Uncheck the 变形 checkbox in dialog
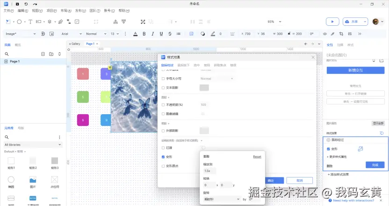The height and width of the screenshot is (206, 389). [163, 157]
